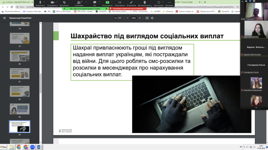
Task: Open Освіта в Україні bookmark
Action: tap(185, 11)
